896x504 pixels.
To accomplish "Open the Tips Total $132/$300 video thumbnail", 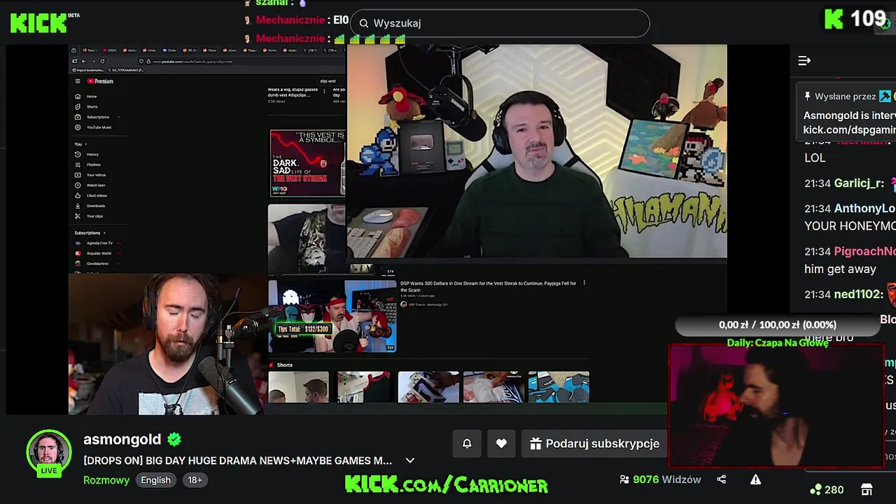I will (332, 316).
